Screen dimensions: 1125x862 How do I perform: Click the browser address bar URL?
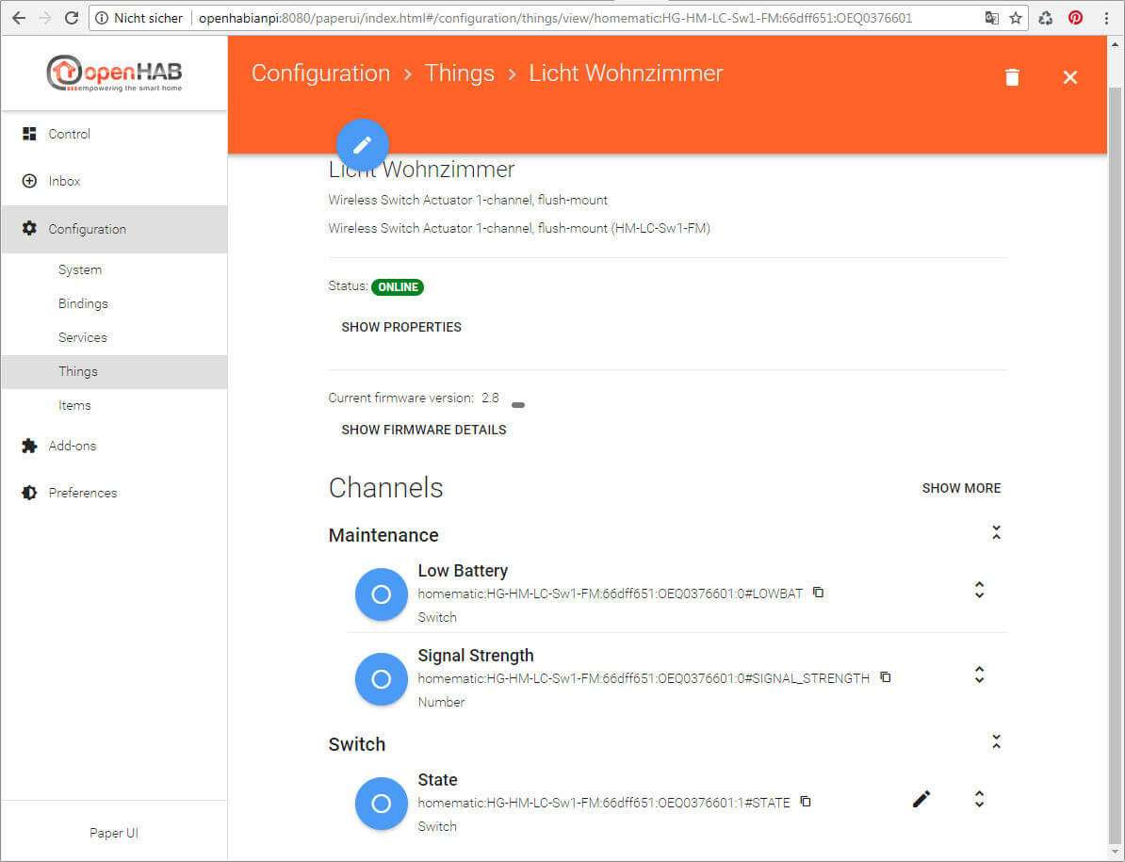pyautogui.click(x=555, y=18)
